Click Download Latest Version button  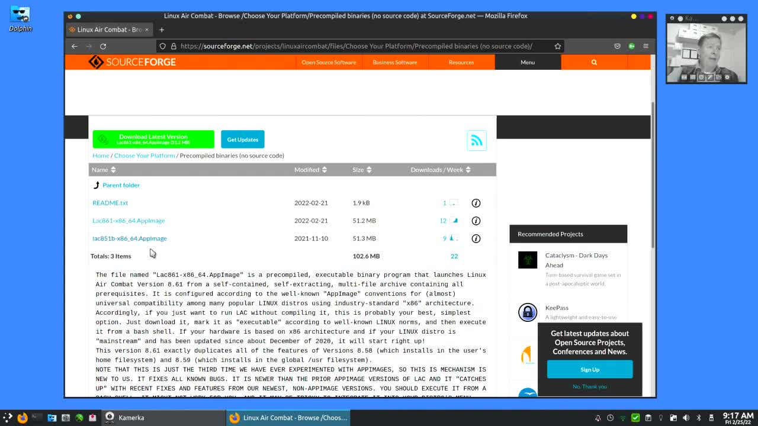(153, 139)
